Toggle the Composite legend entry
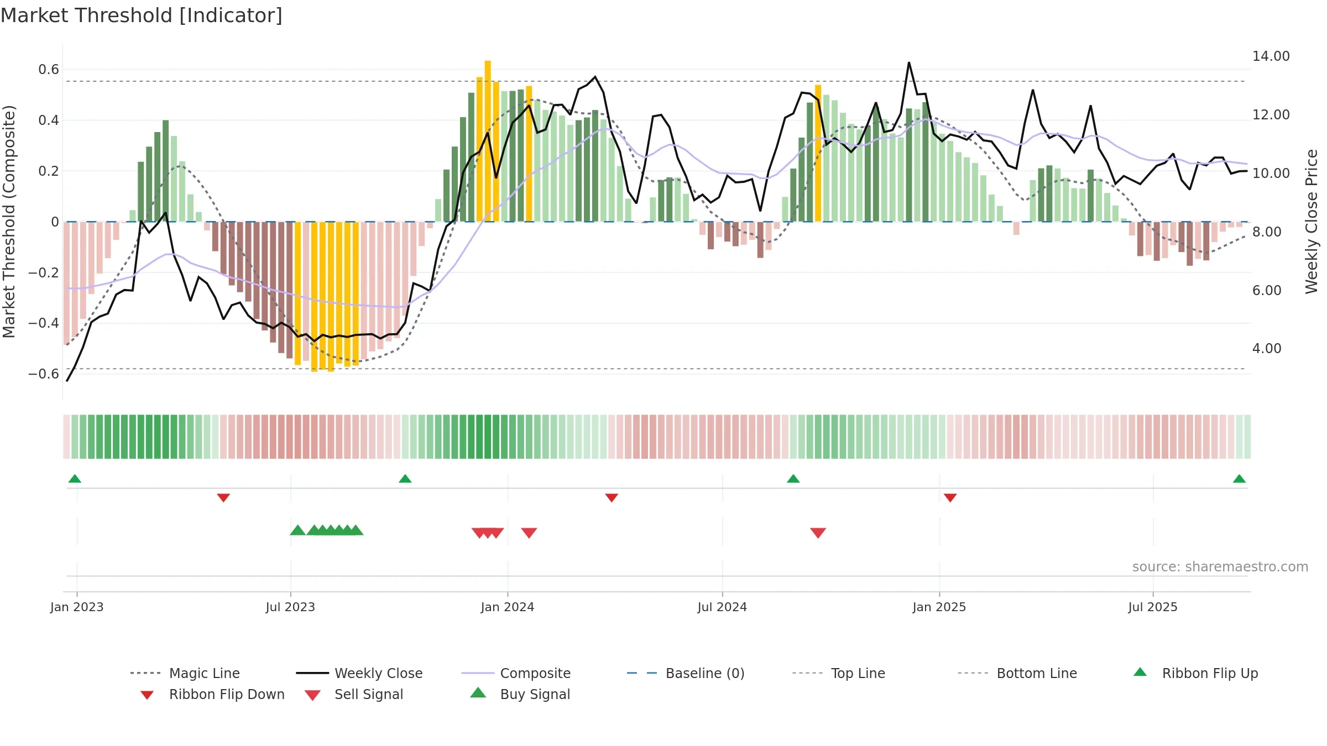 (x=516, y=673)
